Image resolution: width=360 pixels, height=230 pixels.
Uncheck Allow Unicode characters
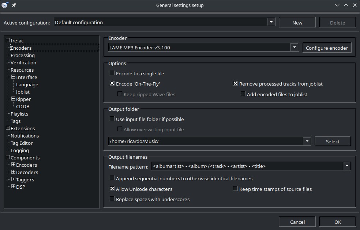tap(112, 189)
